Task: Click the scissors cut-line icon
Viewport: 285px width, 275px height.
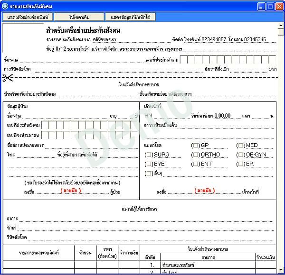Action: tap(8, 78)
